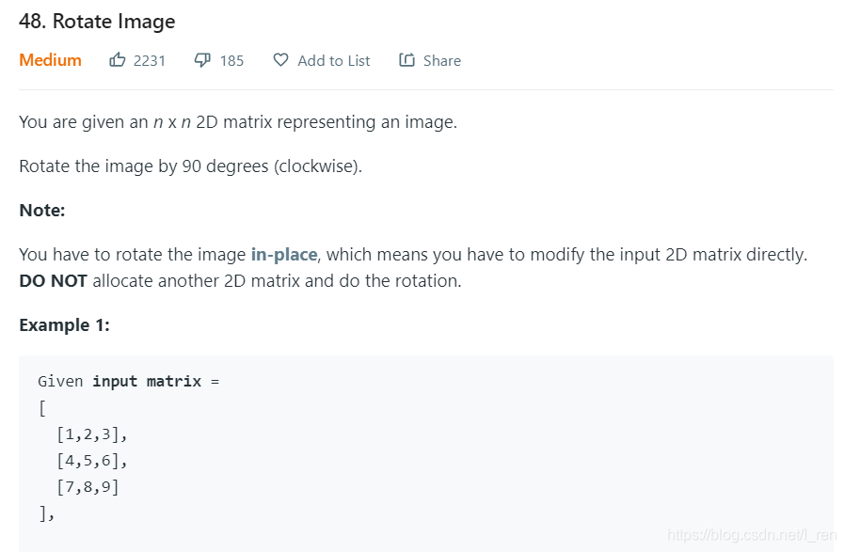Open the Share menu
Screen dimensions: 845x552
click(429, 59)
